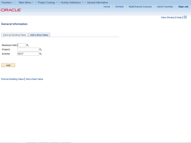The width and height of the screenshot is (191, 143).
Task: Click Add to Favorites link
Action: click(165, 7)
